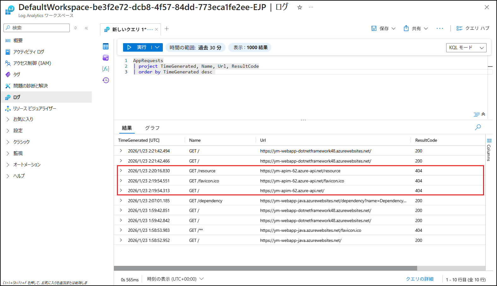Change the 表示: 1000 結果 limit
The height and width of the screenshot is (286, 497).
[250, 48]
